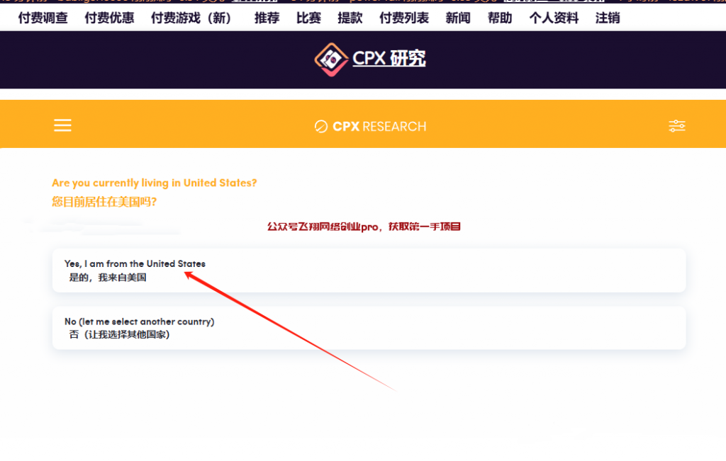The image size is (726, 461).
Task: Go to 付费优惠 in the navigation
Action: click(109, 18)
